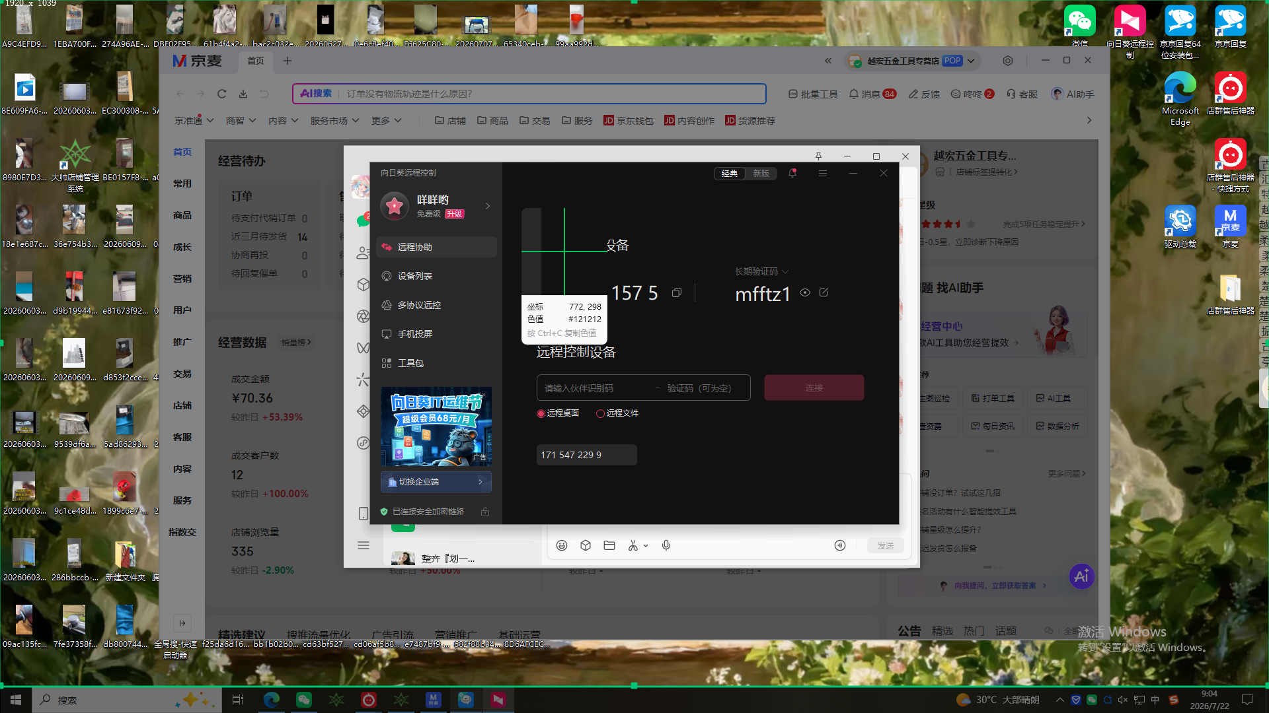The height and width of the screenshot is (713, 1269).
Task: Open Microsoft Edge desktop shortcut
Action: [x=1180, y=98]
